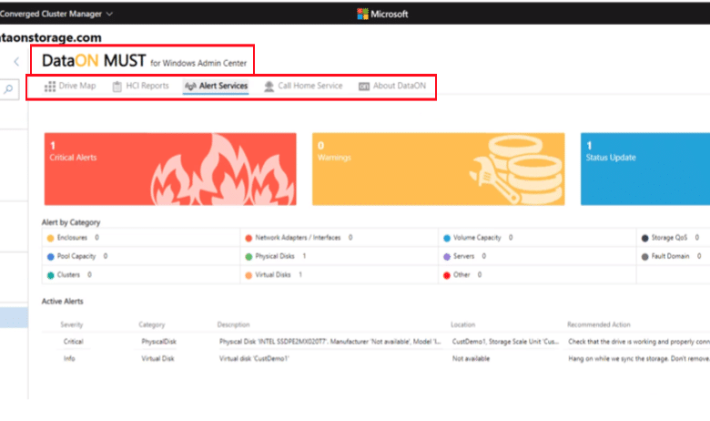Switch to the Drive Map tab
The width and height of the screenshot is (710, 421).
coord(71,86)
